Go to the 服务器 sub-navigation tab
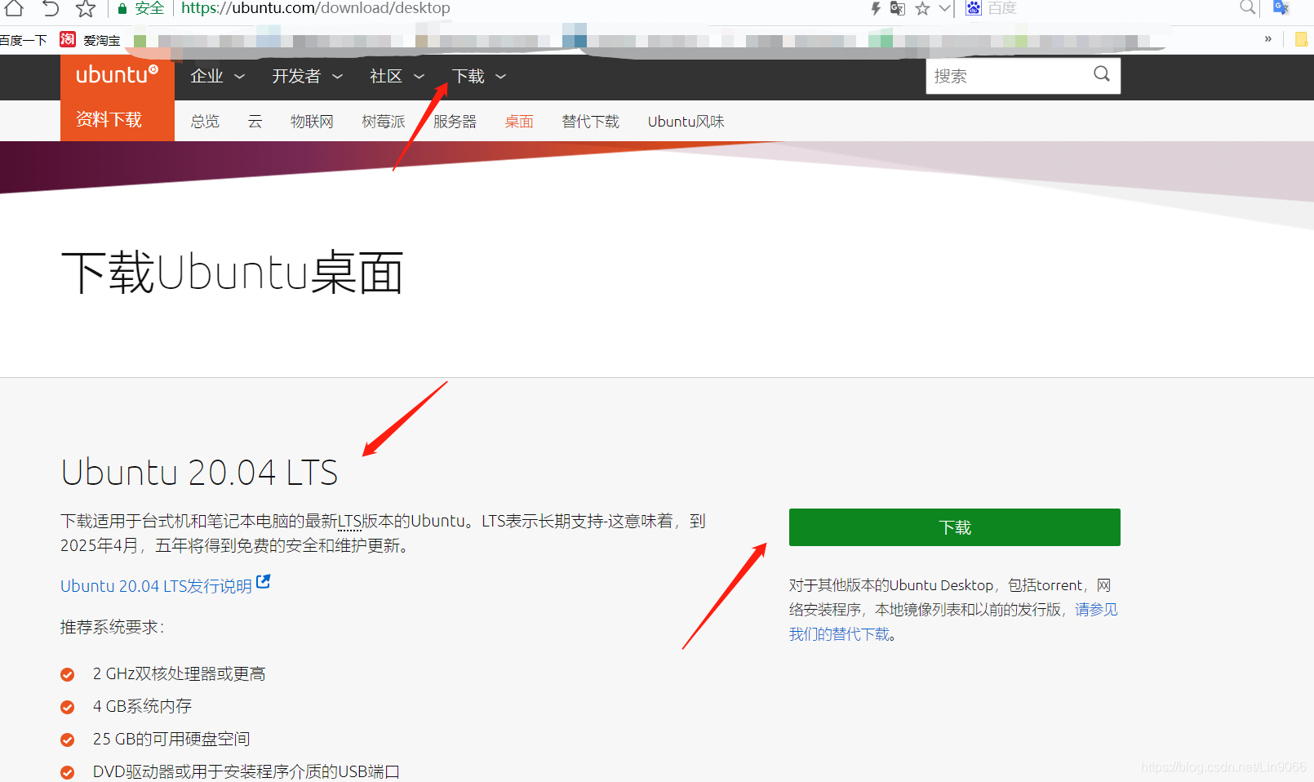The image size is (1314, 782). tap(455, 122)
